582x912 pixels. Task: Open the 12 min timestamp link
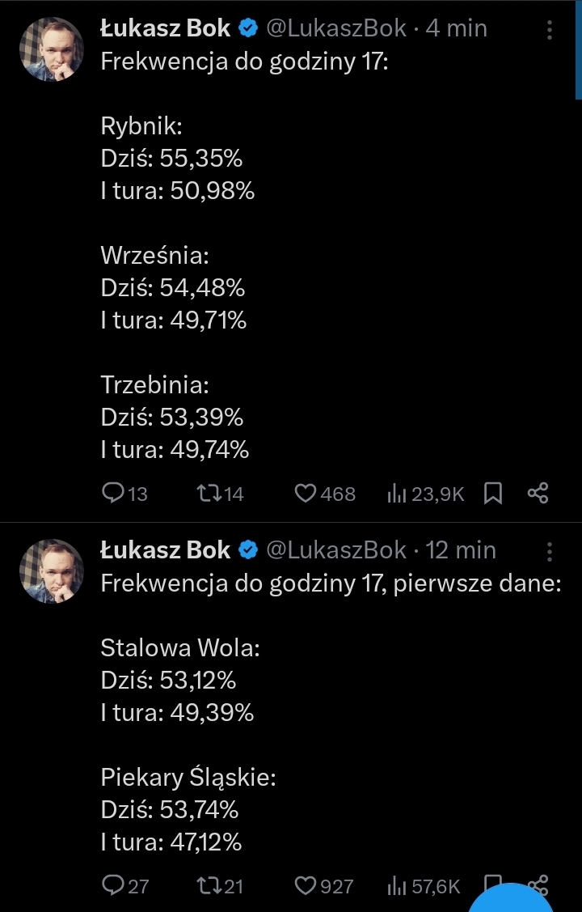(x=461, y=550)
